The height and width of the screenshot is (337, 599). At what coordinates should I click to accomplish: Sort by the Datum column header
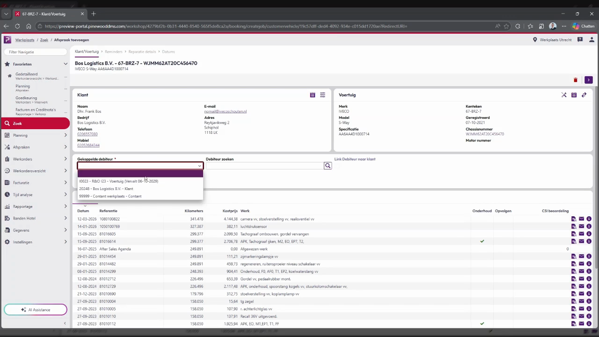click(x=83, y=211)
